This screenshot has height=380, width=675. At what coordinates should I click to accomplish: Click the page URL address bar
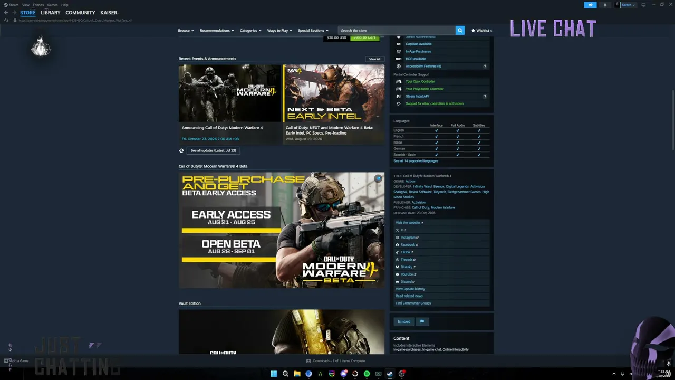coord(75,20)
